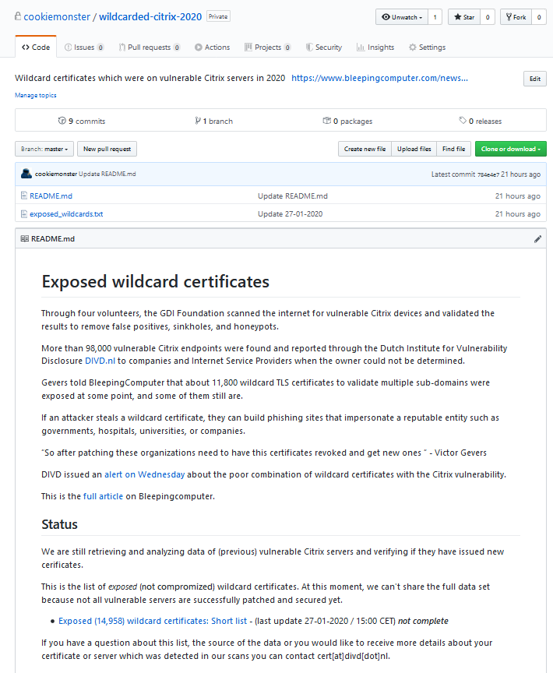The image size is (553, 673).
Task: Click the eye icon in Unwatch button
Action: pos(386,16)
